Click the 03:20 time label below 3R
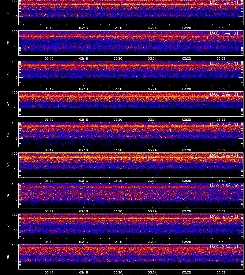Viewport: 245px width, 275px height. click(118, 89)
